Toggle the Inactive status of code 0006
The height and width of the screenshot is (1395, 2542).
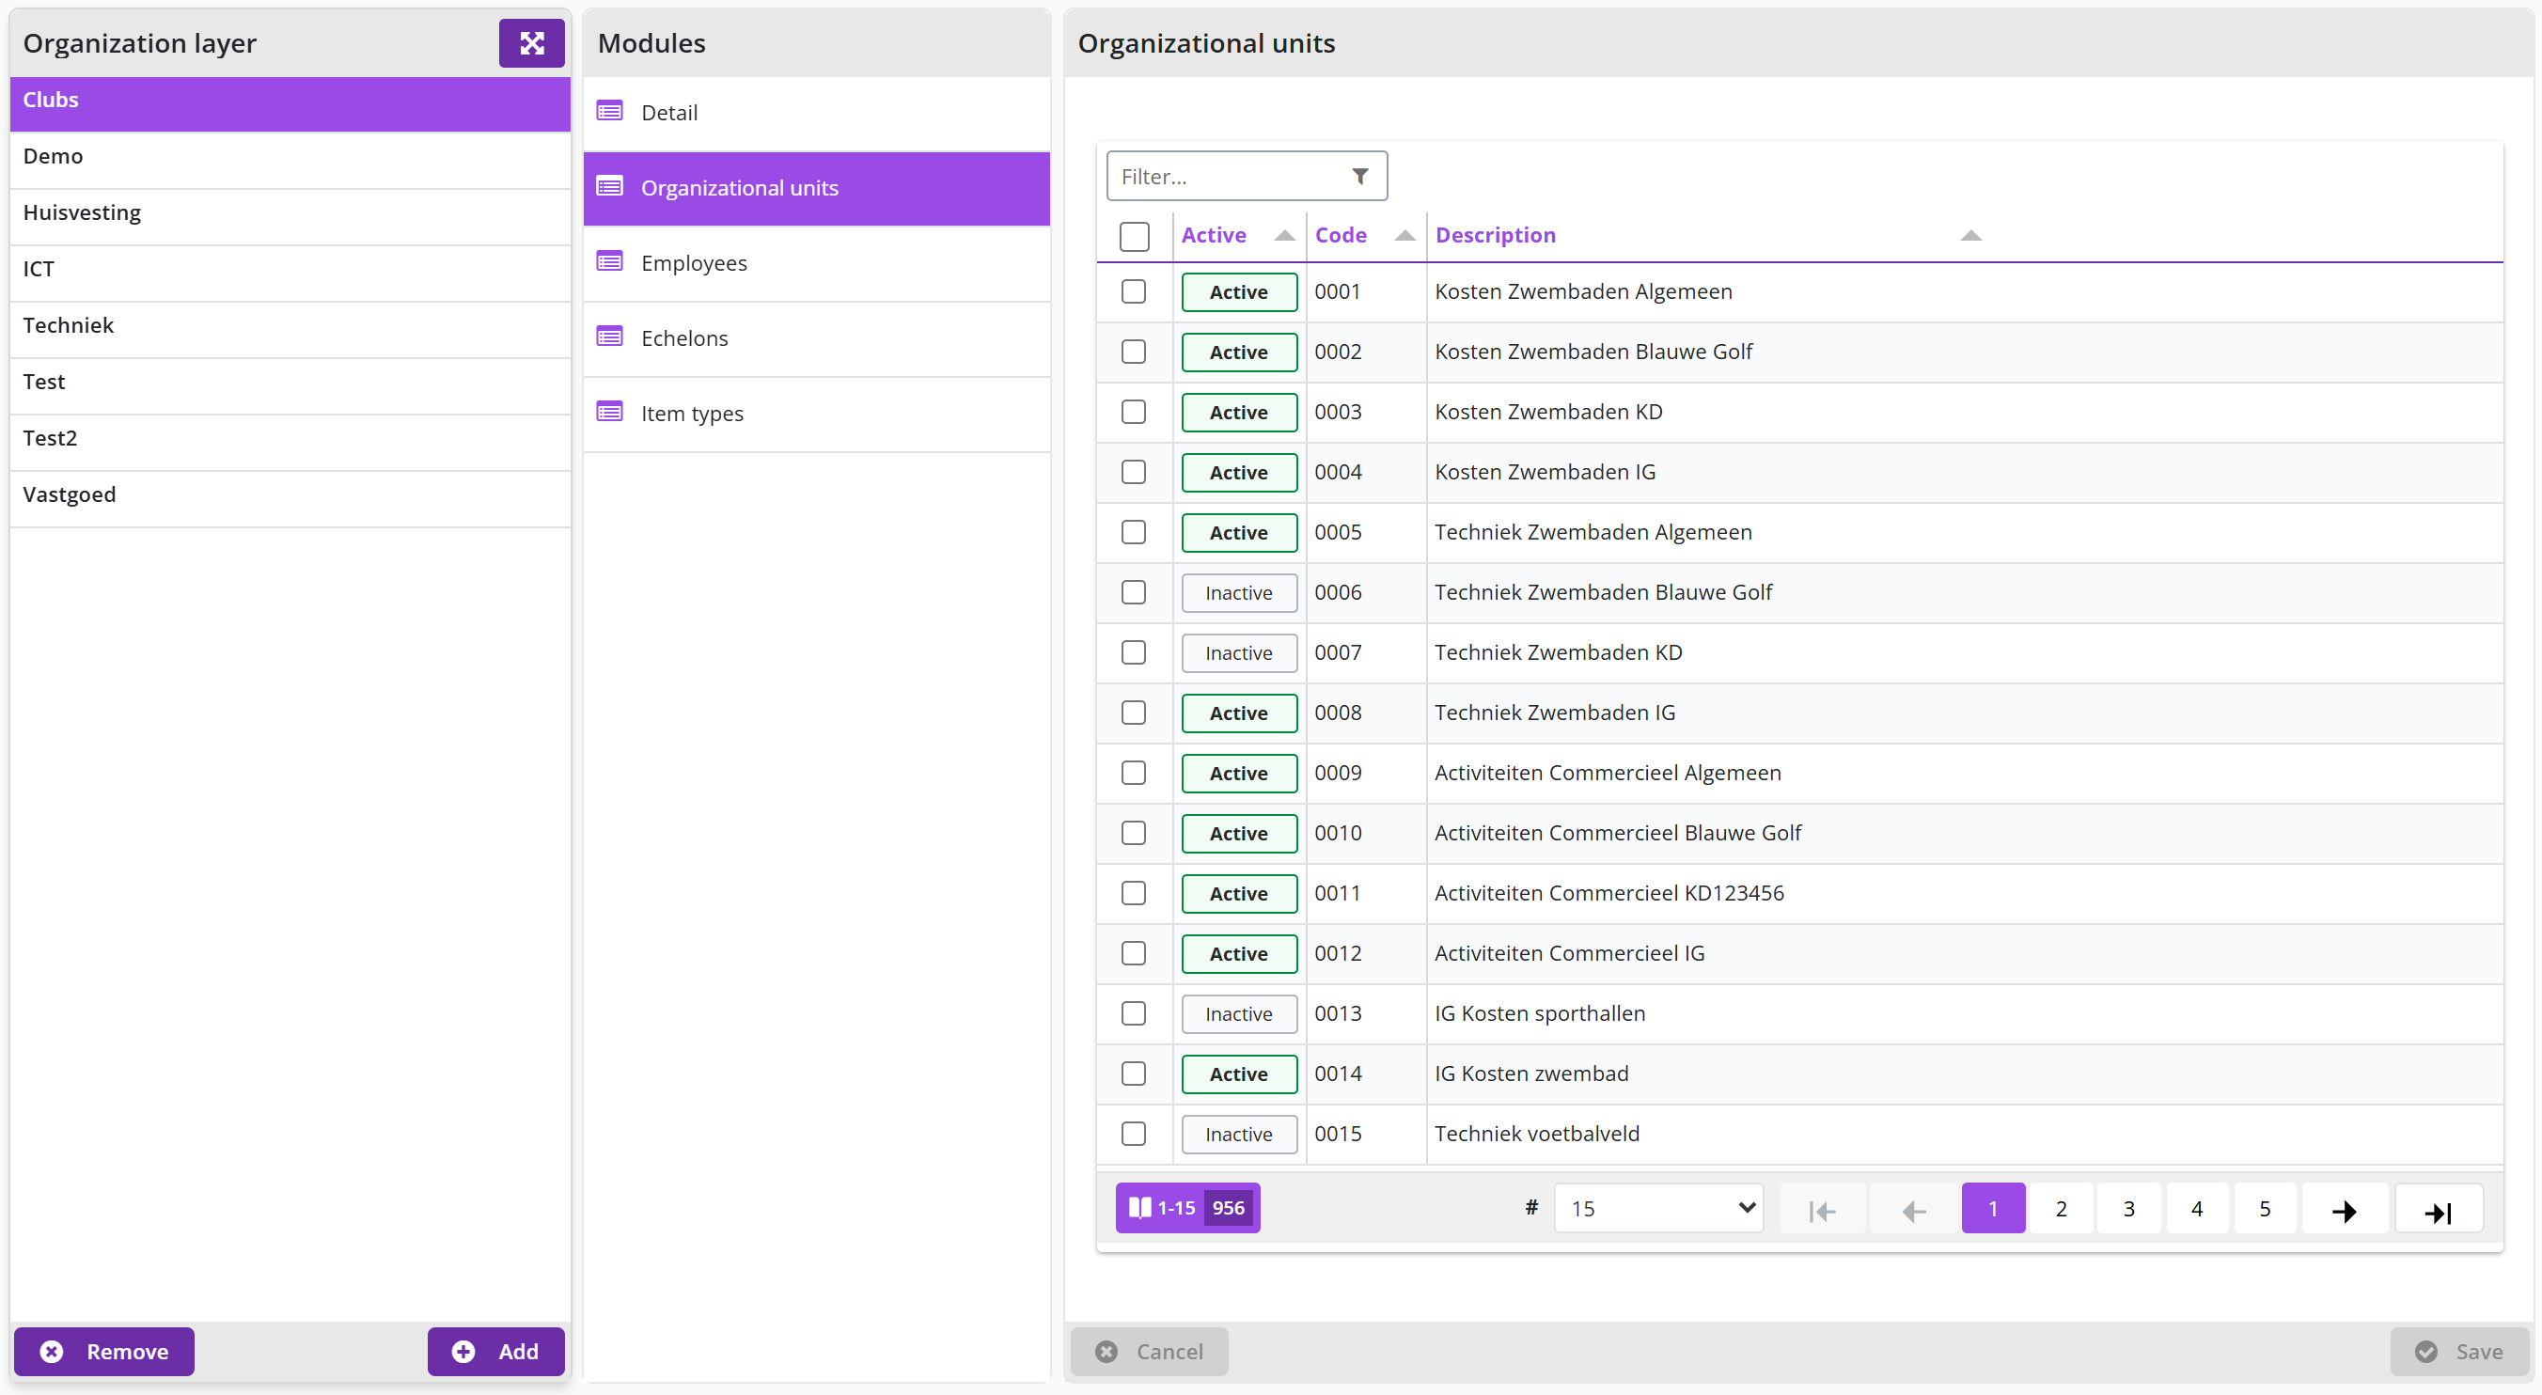click(x=1239, y=593)
